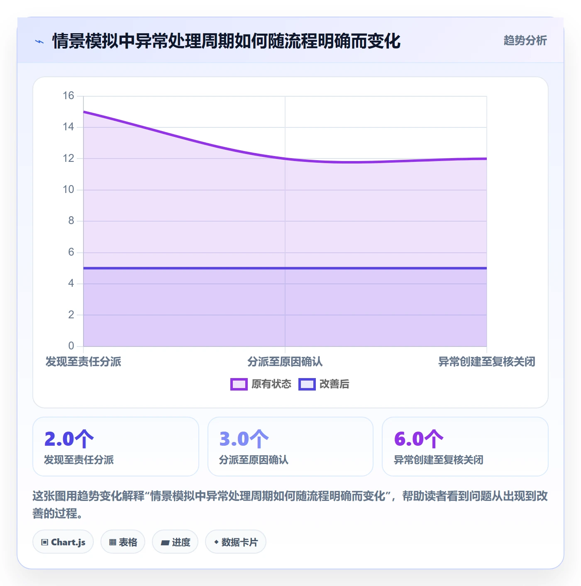Click the 表格 chip grid icon
Screen dimensions: 581x586
point(112,542)
